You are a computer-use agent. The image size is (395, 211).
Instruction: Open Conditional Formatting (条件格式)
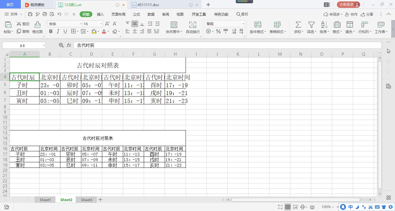pyautogui.click(x=257, y=28)
